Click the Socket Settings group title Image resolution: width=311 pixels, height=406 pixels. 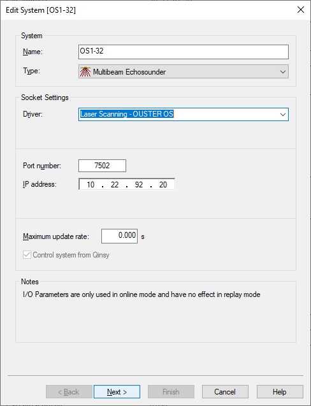click(x=45, y=98)
